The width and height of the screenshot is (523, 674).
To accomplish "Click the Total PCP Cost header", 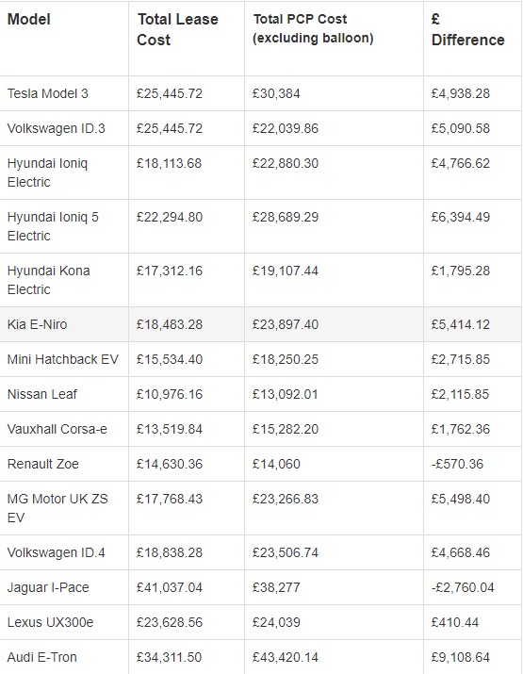I will (313, 28).
